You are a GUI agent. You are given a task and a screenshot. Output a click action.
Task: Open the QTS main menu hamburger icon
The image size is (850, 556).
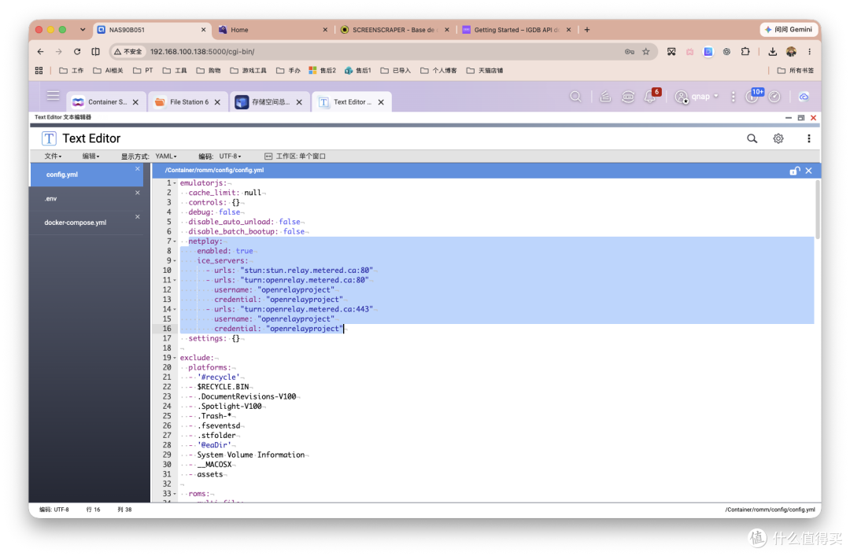(x=53, y=96)
